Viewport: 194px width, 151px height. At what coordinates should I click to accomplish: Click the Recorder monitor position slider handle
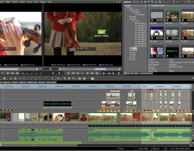click(x=63, y=68)
